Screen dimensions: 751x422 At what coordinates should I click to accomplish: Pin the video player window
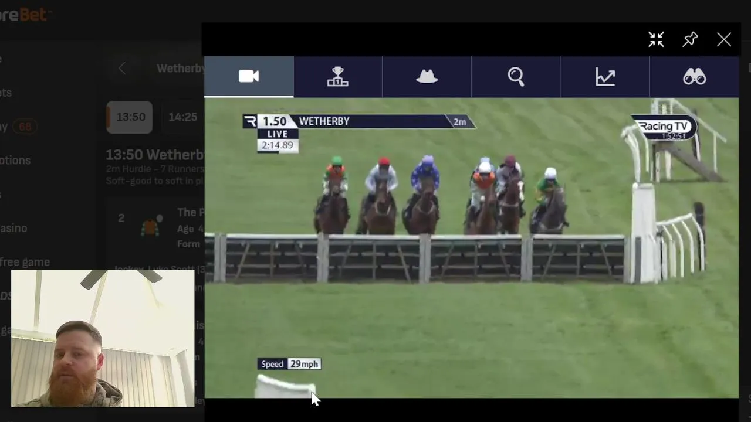click(690, 39)
